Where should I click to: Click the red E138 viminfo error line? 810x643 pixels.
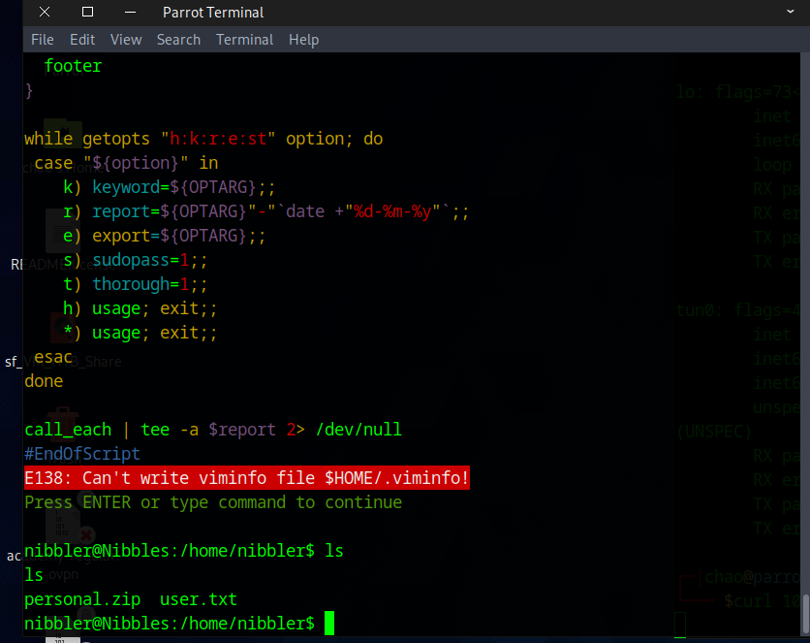click(247, 478)
